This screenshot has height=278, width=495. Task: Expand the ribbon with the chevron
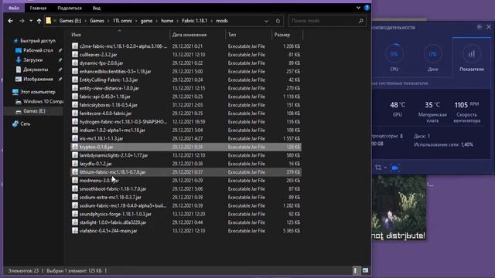tap(358, 8)
